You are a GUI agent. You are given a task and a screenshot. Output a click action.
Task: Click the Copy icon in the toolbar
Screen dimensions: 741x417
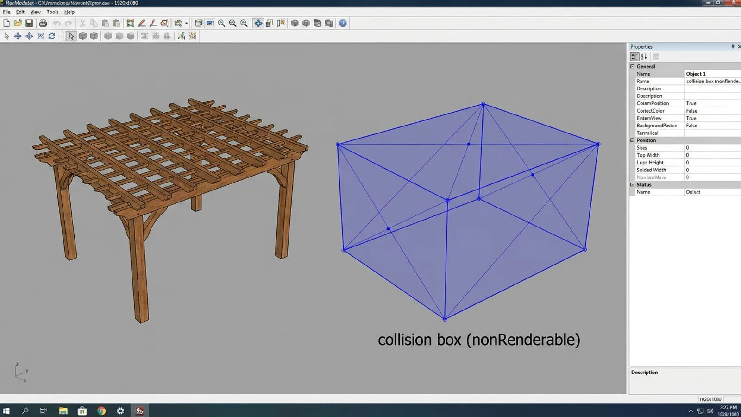[94, 23]
